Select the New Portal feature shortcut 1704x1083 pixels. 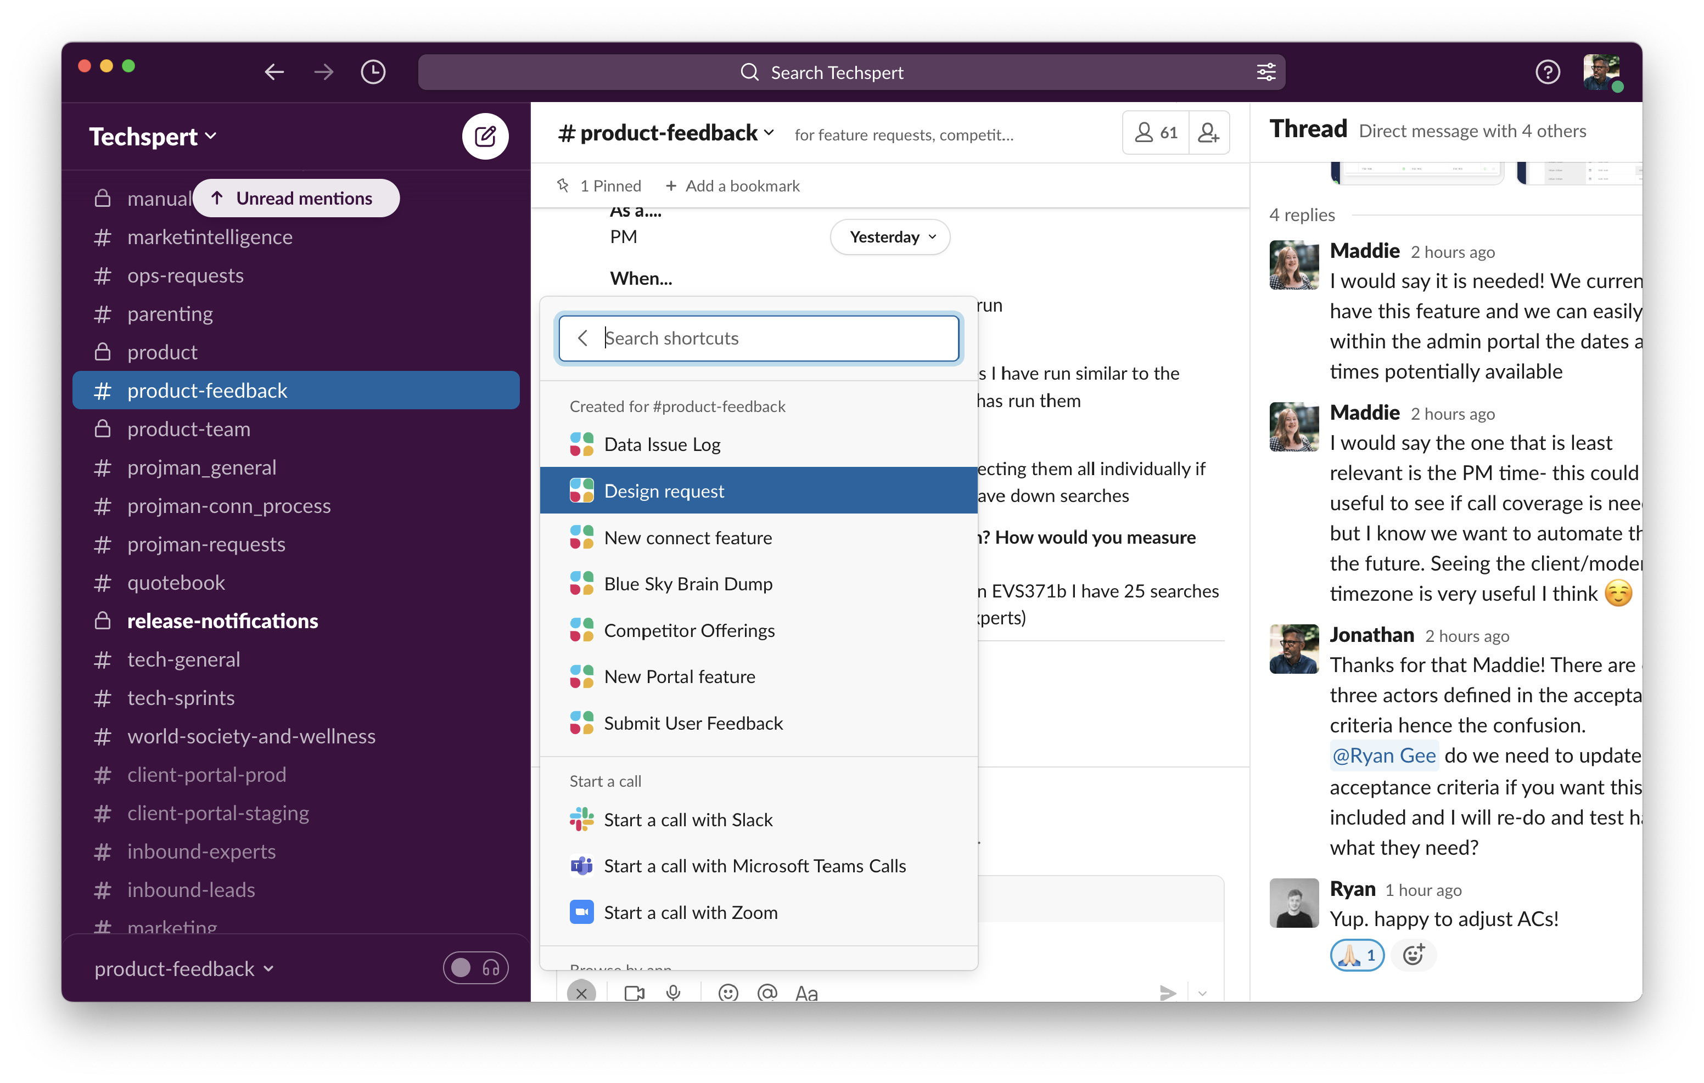(759, 677)
